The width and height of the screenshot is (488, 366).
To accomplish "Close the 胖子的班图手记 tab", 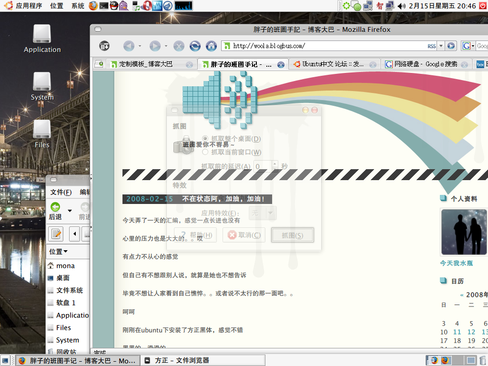I will pyautogui.click(x=281, y=64).
